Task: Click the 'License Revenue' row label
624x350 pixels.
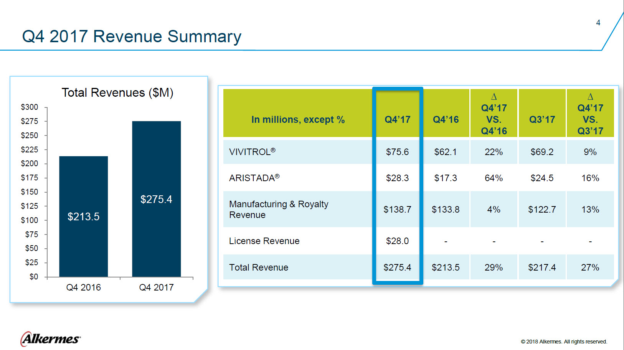Action: pos(264,241)
